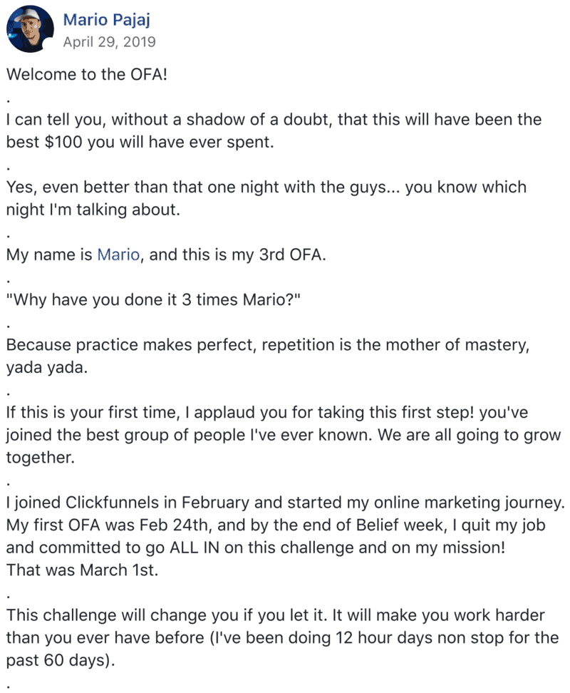Click the This challenge will change you sentence
This screenshot has width=570, height=693.
coord(283,638)
